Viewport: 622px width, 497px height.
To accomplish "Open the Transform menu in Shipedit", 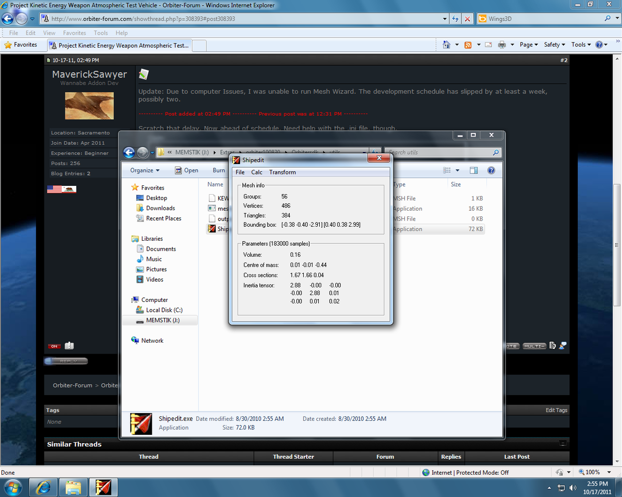I will pyautogui.click(x=282, y=172).
